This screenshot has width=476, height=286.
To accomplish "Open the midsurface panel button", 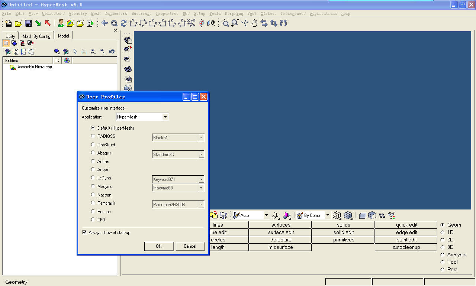I will (x=281, y=247).
